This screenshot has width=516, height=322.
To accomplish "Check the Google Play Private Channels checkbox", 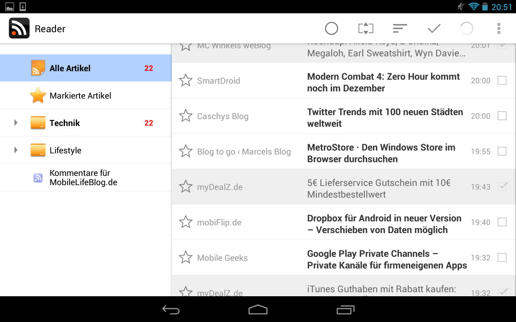I will pyautogui.click(x=502, y=258).
